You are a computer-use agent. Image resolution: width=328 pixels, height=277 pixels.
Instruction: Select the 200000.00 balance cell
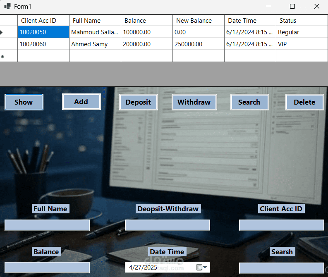147,44
